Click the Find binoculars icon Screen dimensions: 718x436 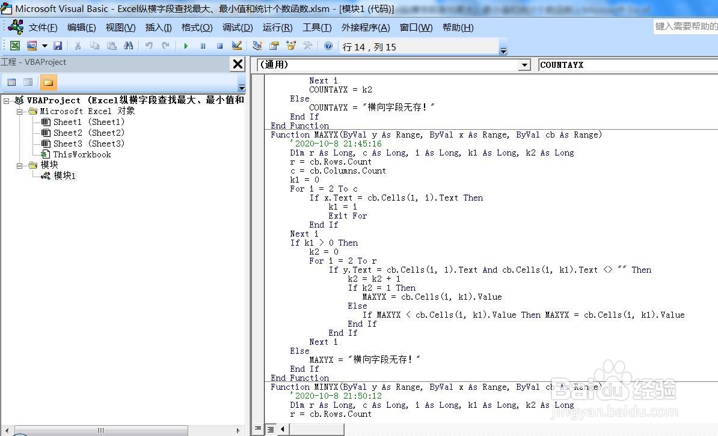click(129, 46)
